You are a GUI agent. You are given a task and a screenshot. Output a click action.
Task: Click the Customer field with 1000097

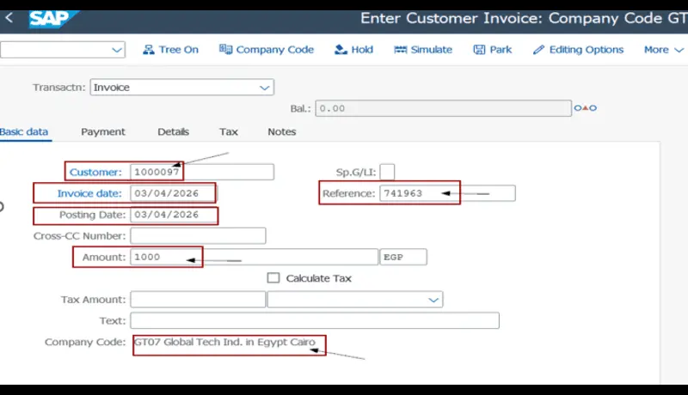coord(202,172)
